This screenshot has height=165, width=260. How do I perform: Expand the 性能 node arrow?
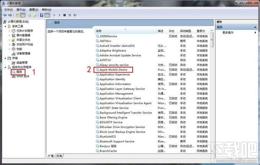tap(10, 49)
